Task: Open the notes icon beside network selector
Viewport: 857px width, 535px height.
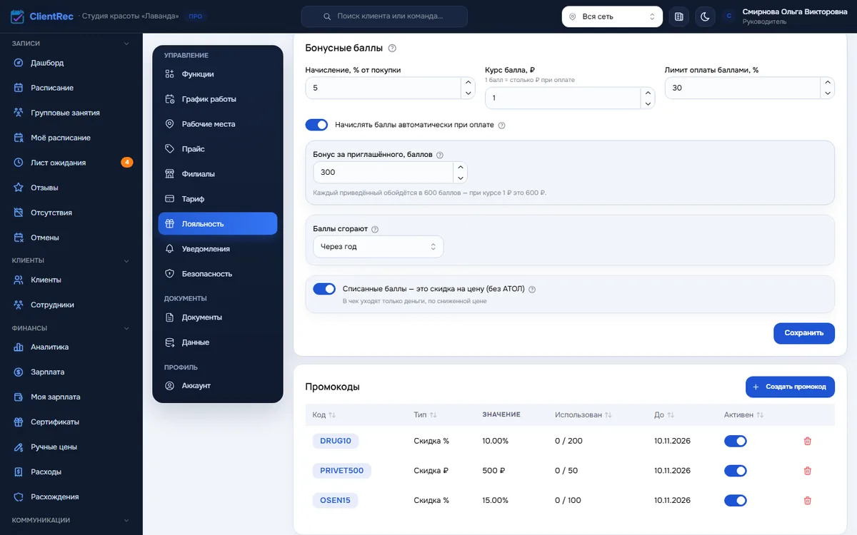Action: pos(679,16)
